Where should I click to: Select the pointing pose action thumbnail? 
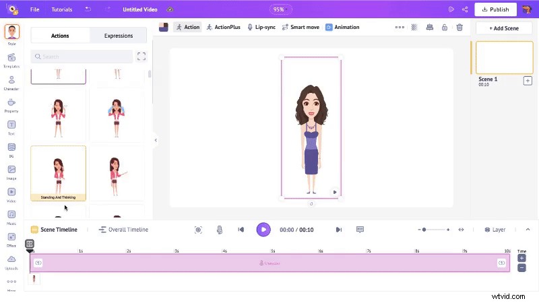117,173
